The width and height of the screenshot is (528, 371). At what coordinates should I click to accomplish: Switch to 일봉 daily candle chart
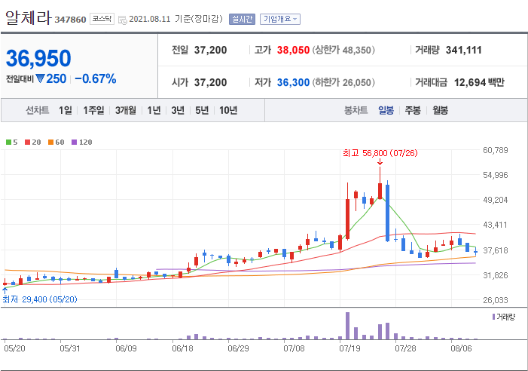coord(386,110)
